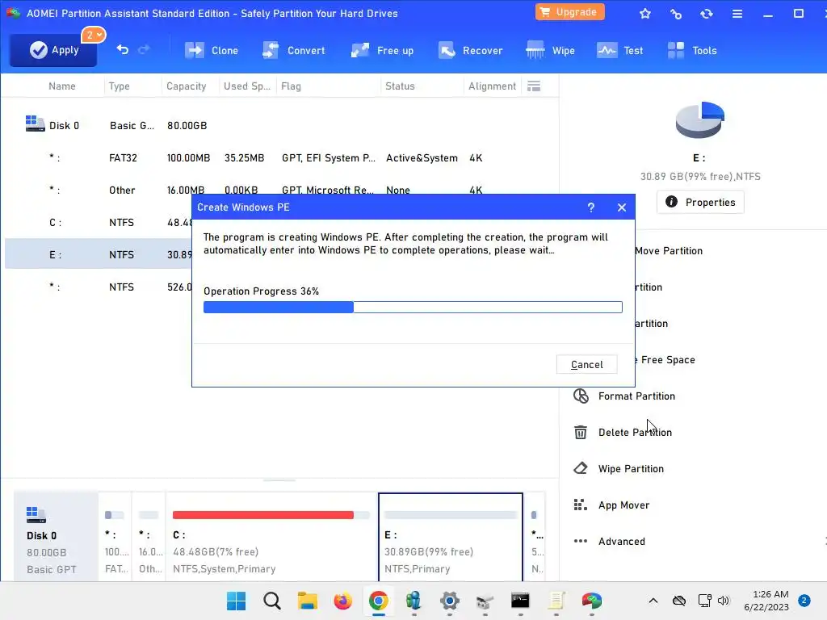Sort by the Name column header
The width and height of the screenshot is (827, 620).
coord(61,86)
